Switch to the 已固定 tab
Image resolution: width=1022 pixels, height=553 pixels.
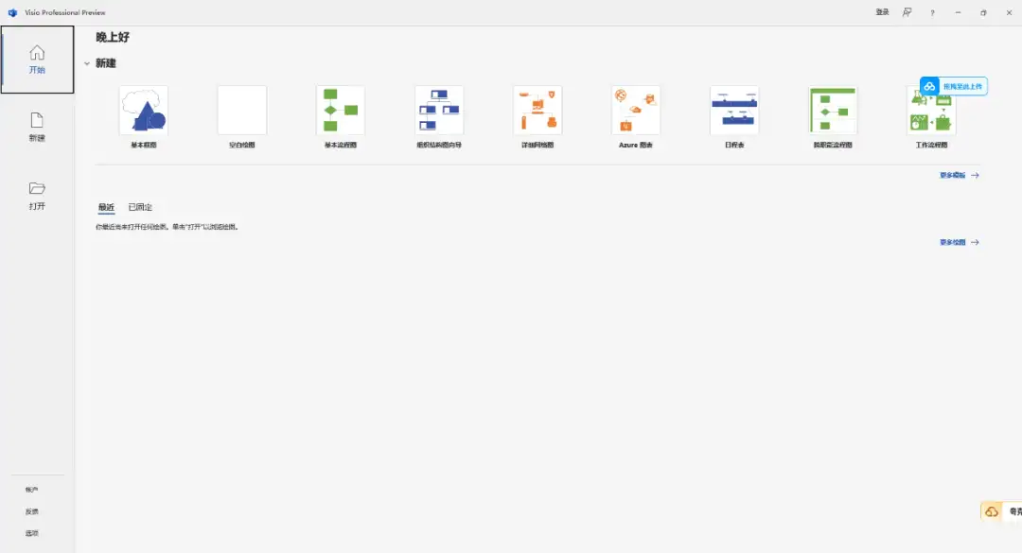click(x=140, y=207)
